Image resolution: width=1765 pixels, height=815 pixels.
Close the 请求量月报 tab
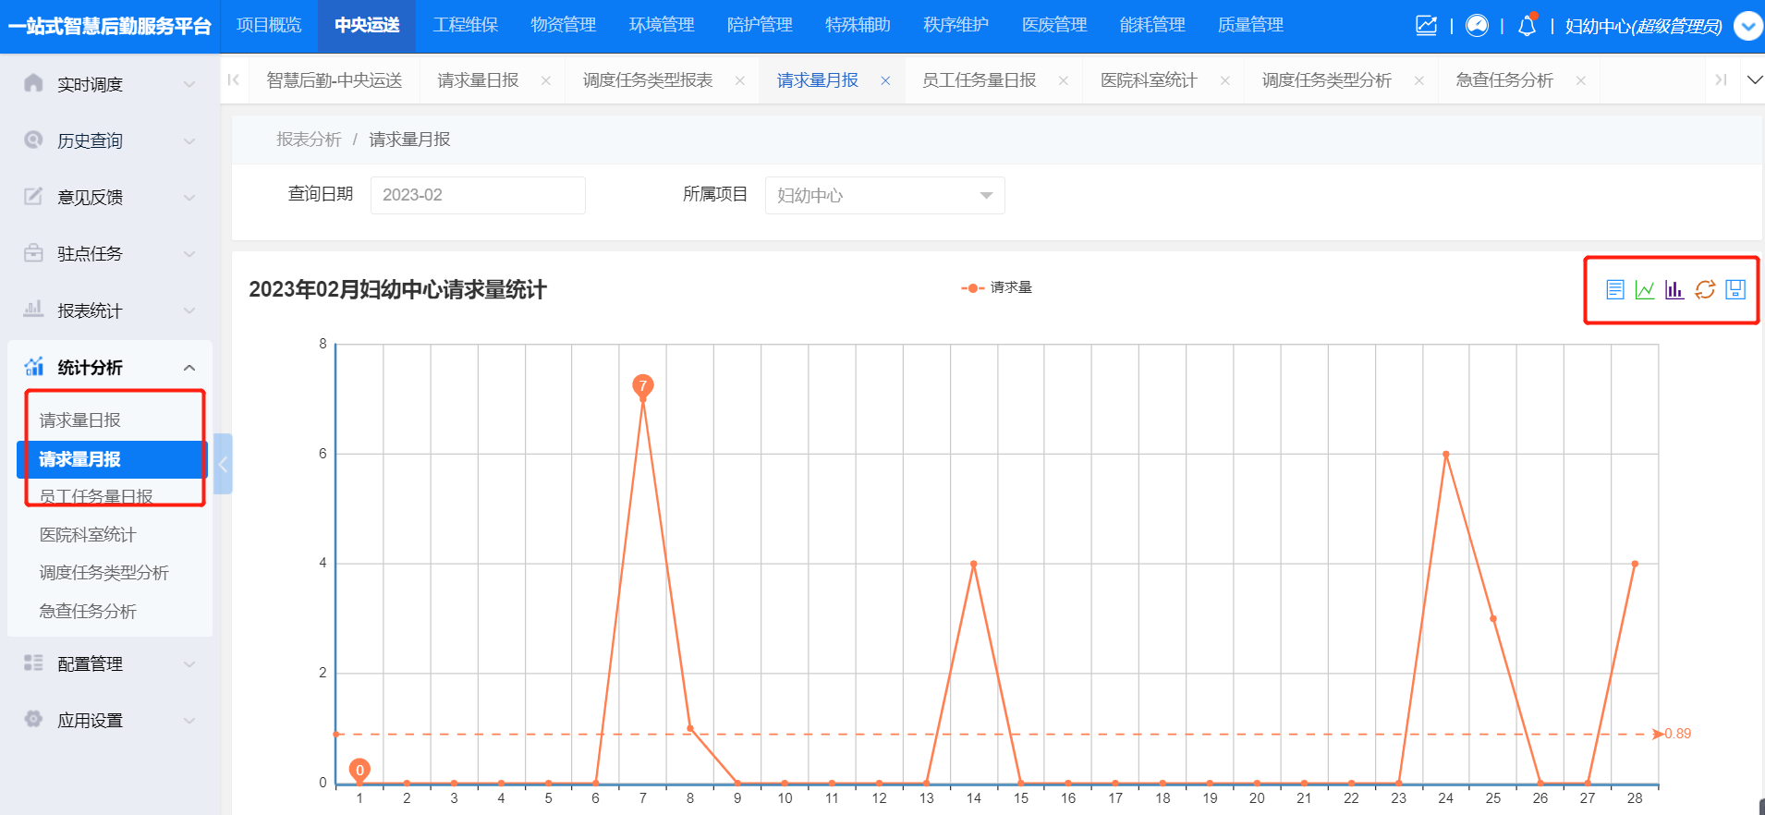click(885, 81)
